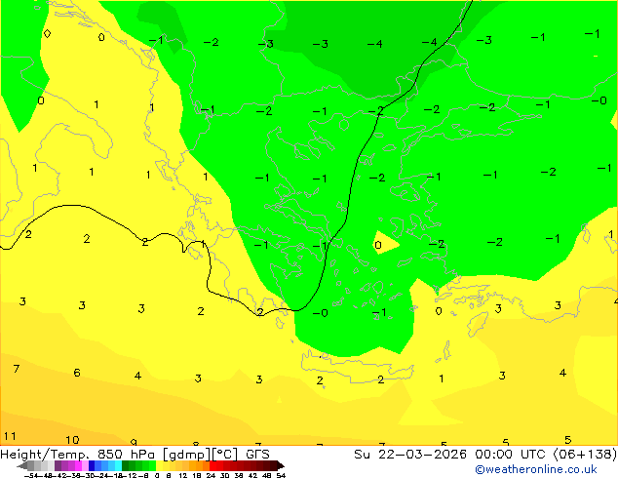
Task: Click the "Height/Temp. 850 hPa" chart title
Action: pos(79,455)
